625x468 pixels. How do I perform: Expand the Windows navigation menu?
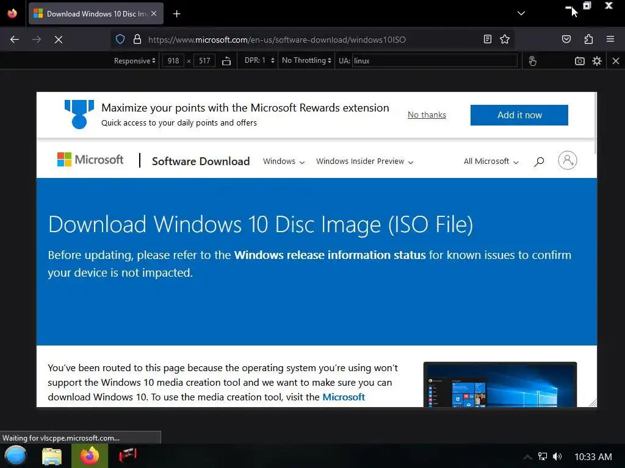click(x=284, y=161)
